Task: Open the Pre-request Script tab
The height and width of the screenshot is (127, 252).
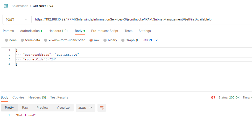Action: coord(105,31)
